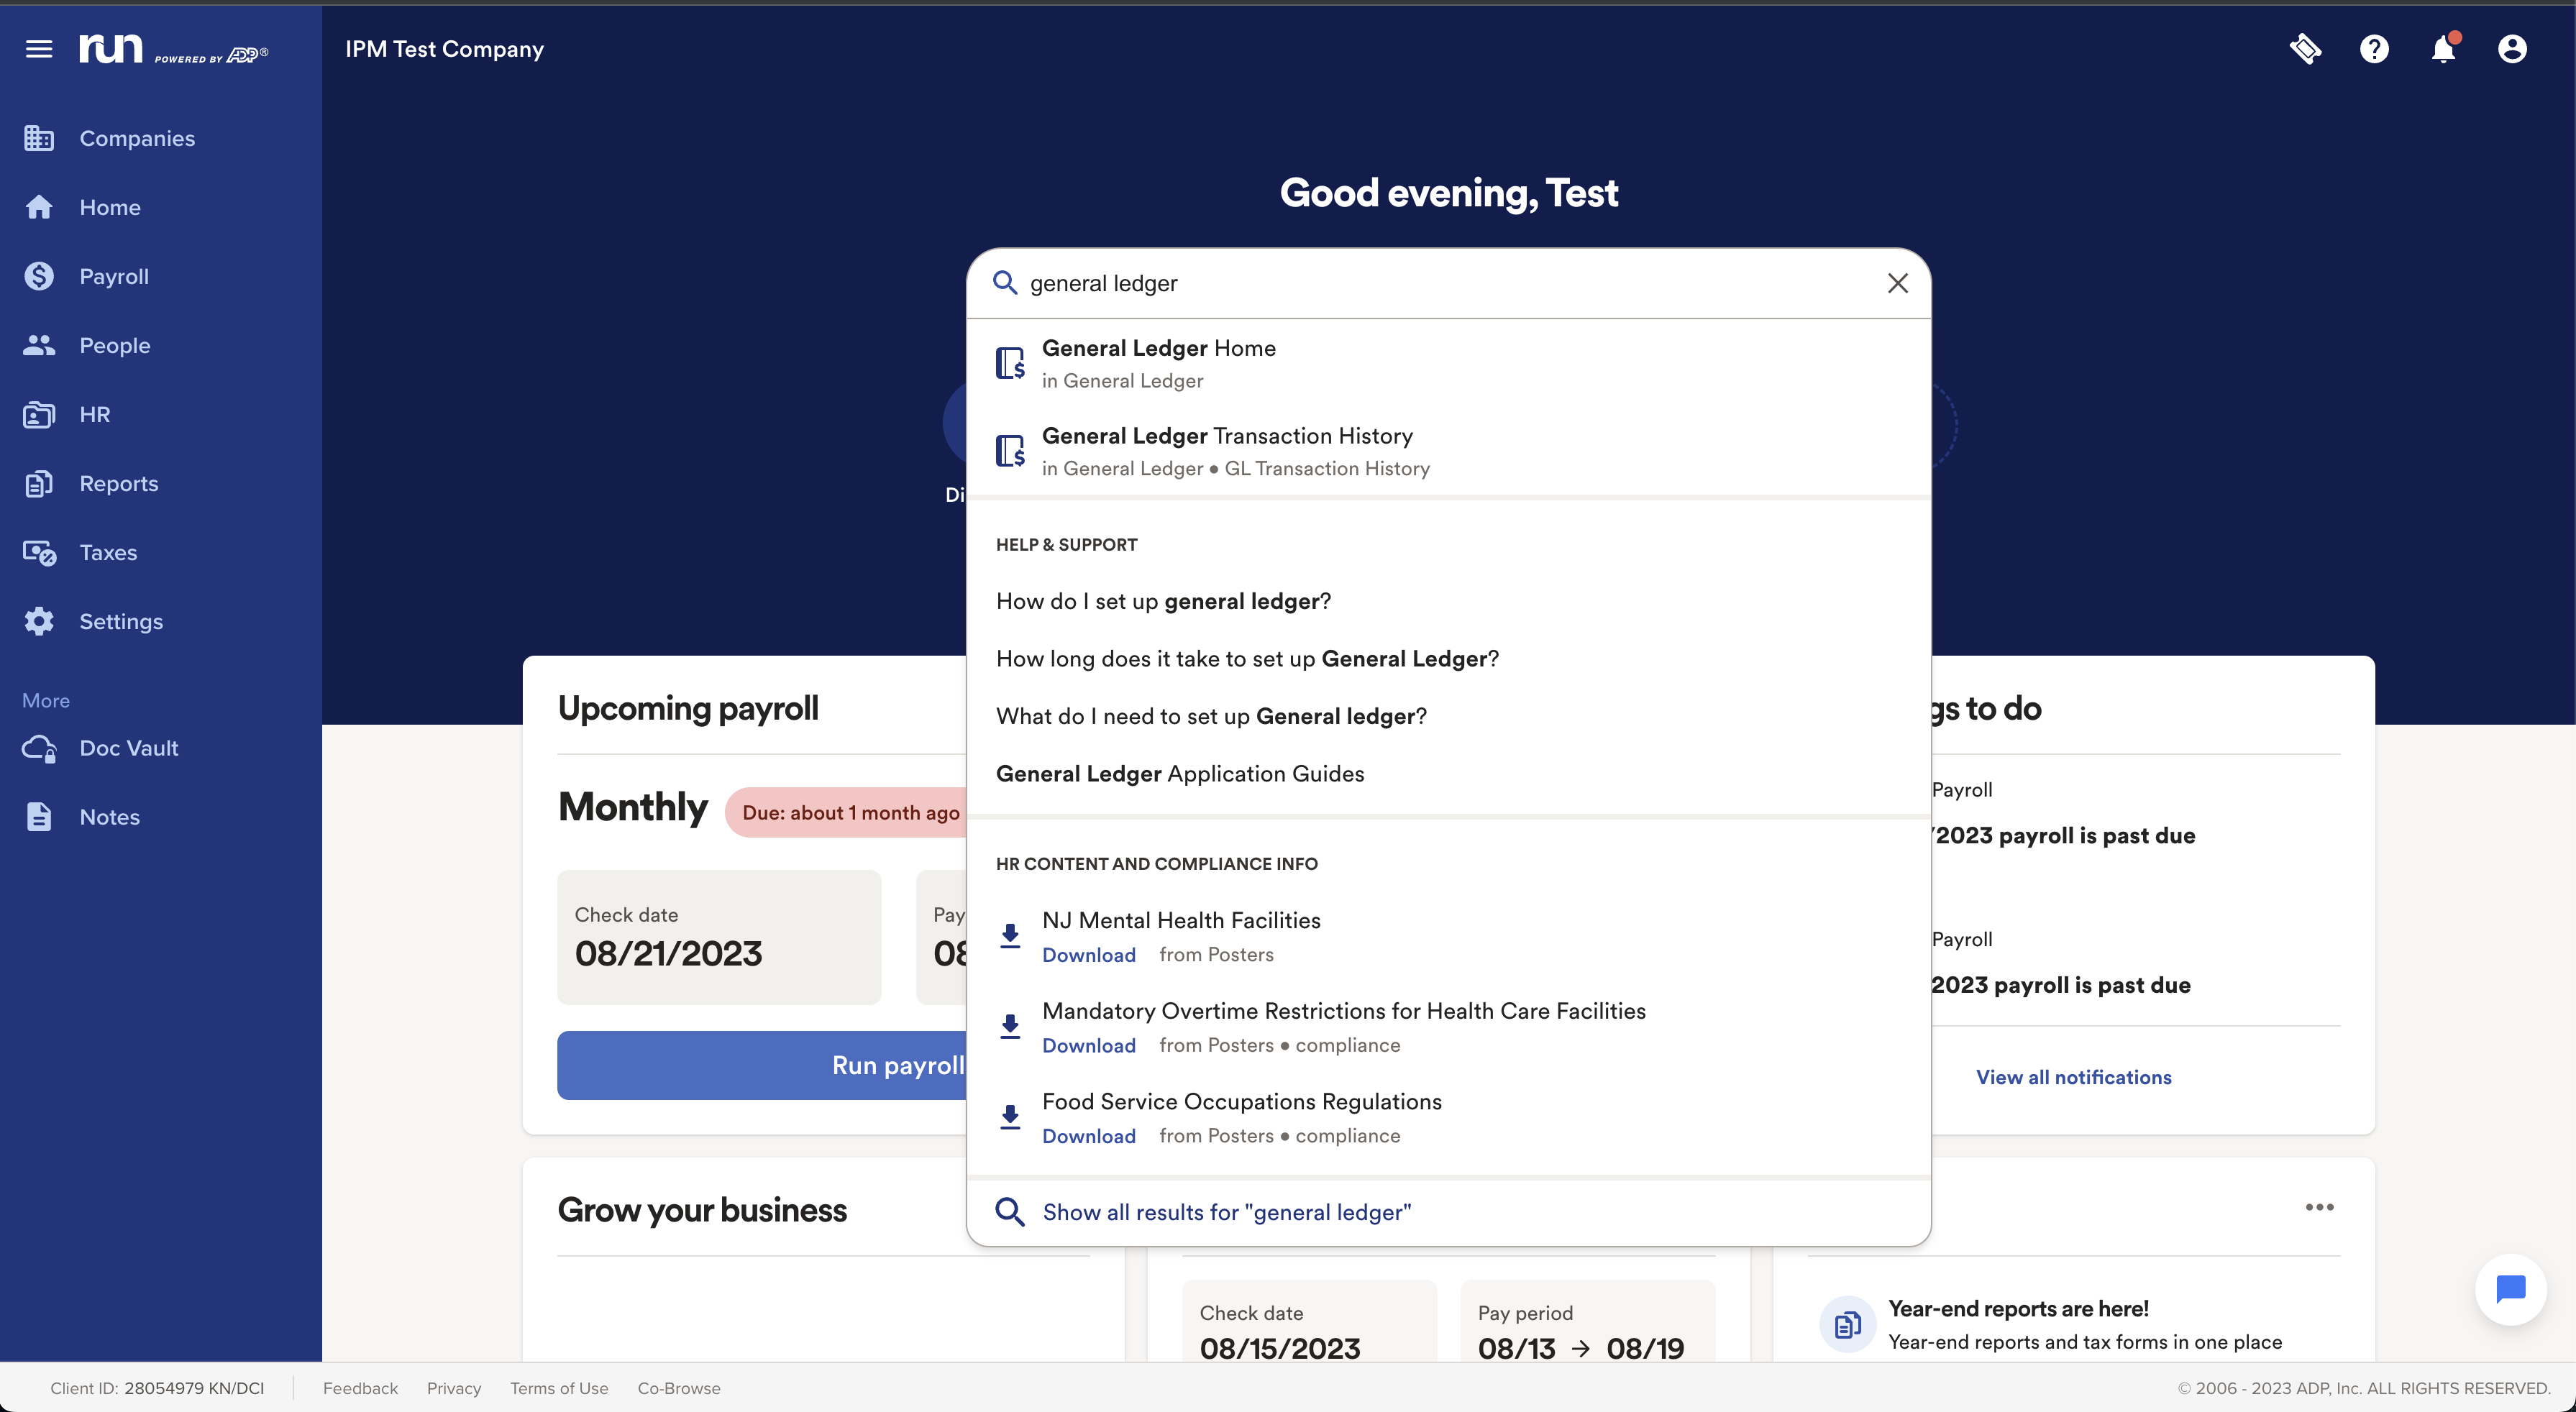Click the magnifier icon beside Show all results
This screenshot has height=1412, width=2576.
tap(1010, 1212)
